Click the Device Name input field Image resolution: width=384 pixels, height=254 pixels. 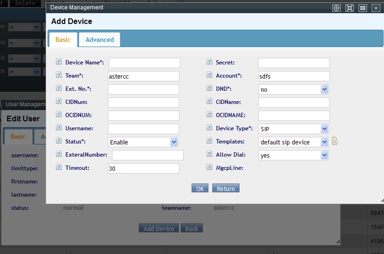coord(144,63)
